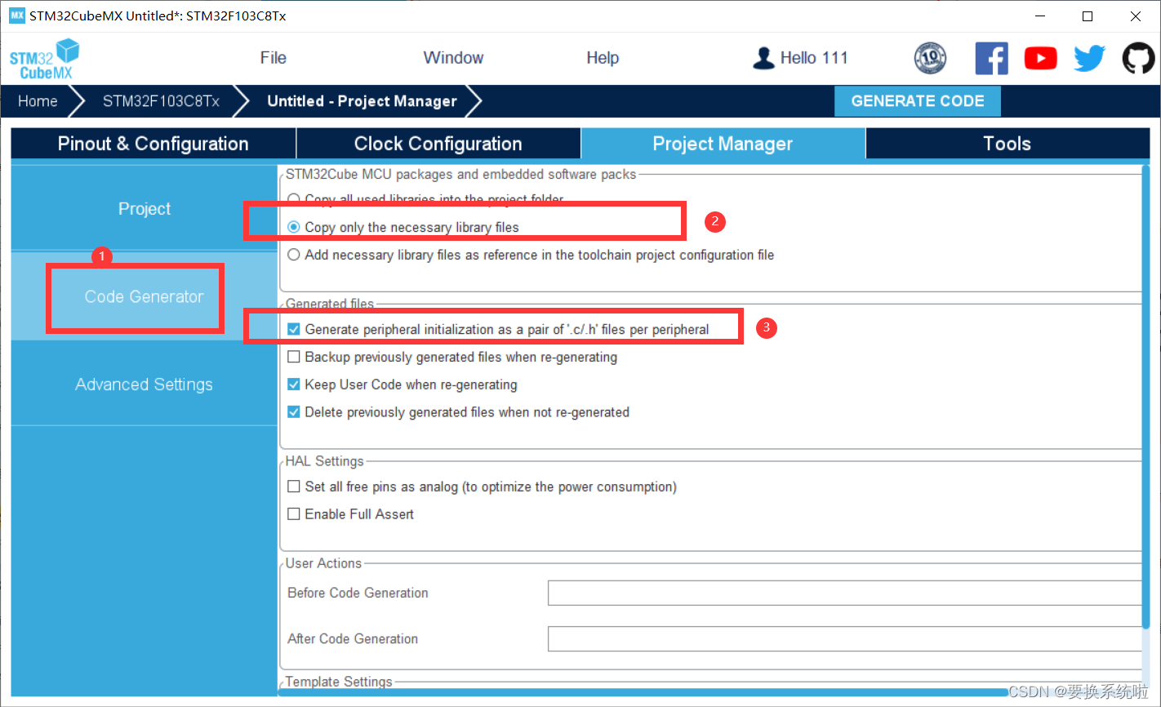The height and width of the screenshot is (707, 1161).
Task: Open the Project side section
Action: pyautogui.click(x=145, y=209)
